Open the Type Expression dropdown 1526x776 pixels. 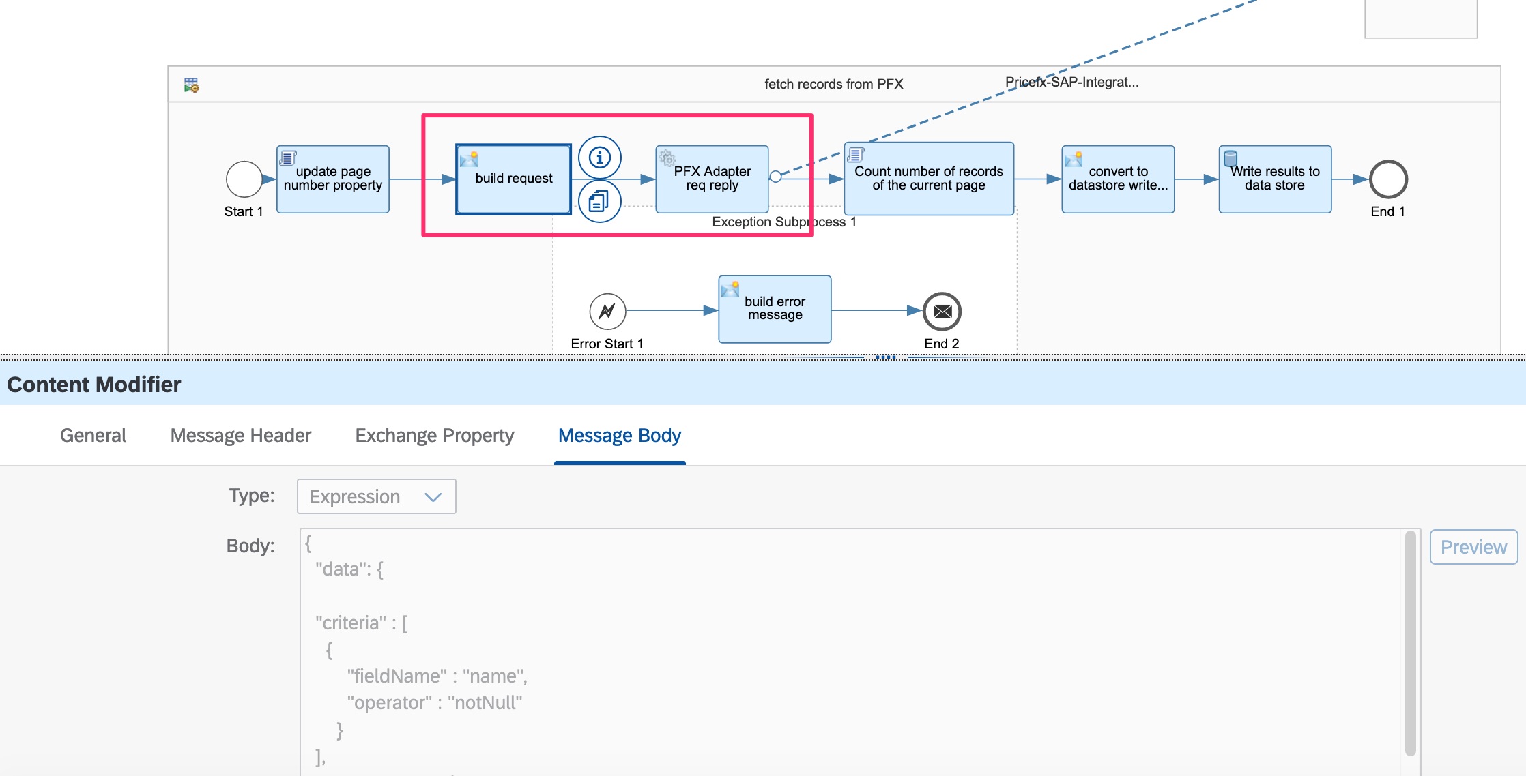[x=376, y=496]
